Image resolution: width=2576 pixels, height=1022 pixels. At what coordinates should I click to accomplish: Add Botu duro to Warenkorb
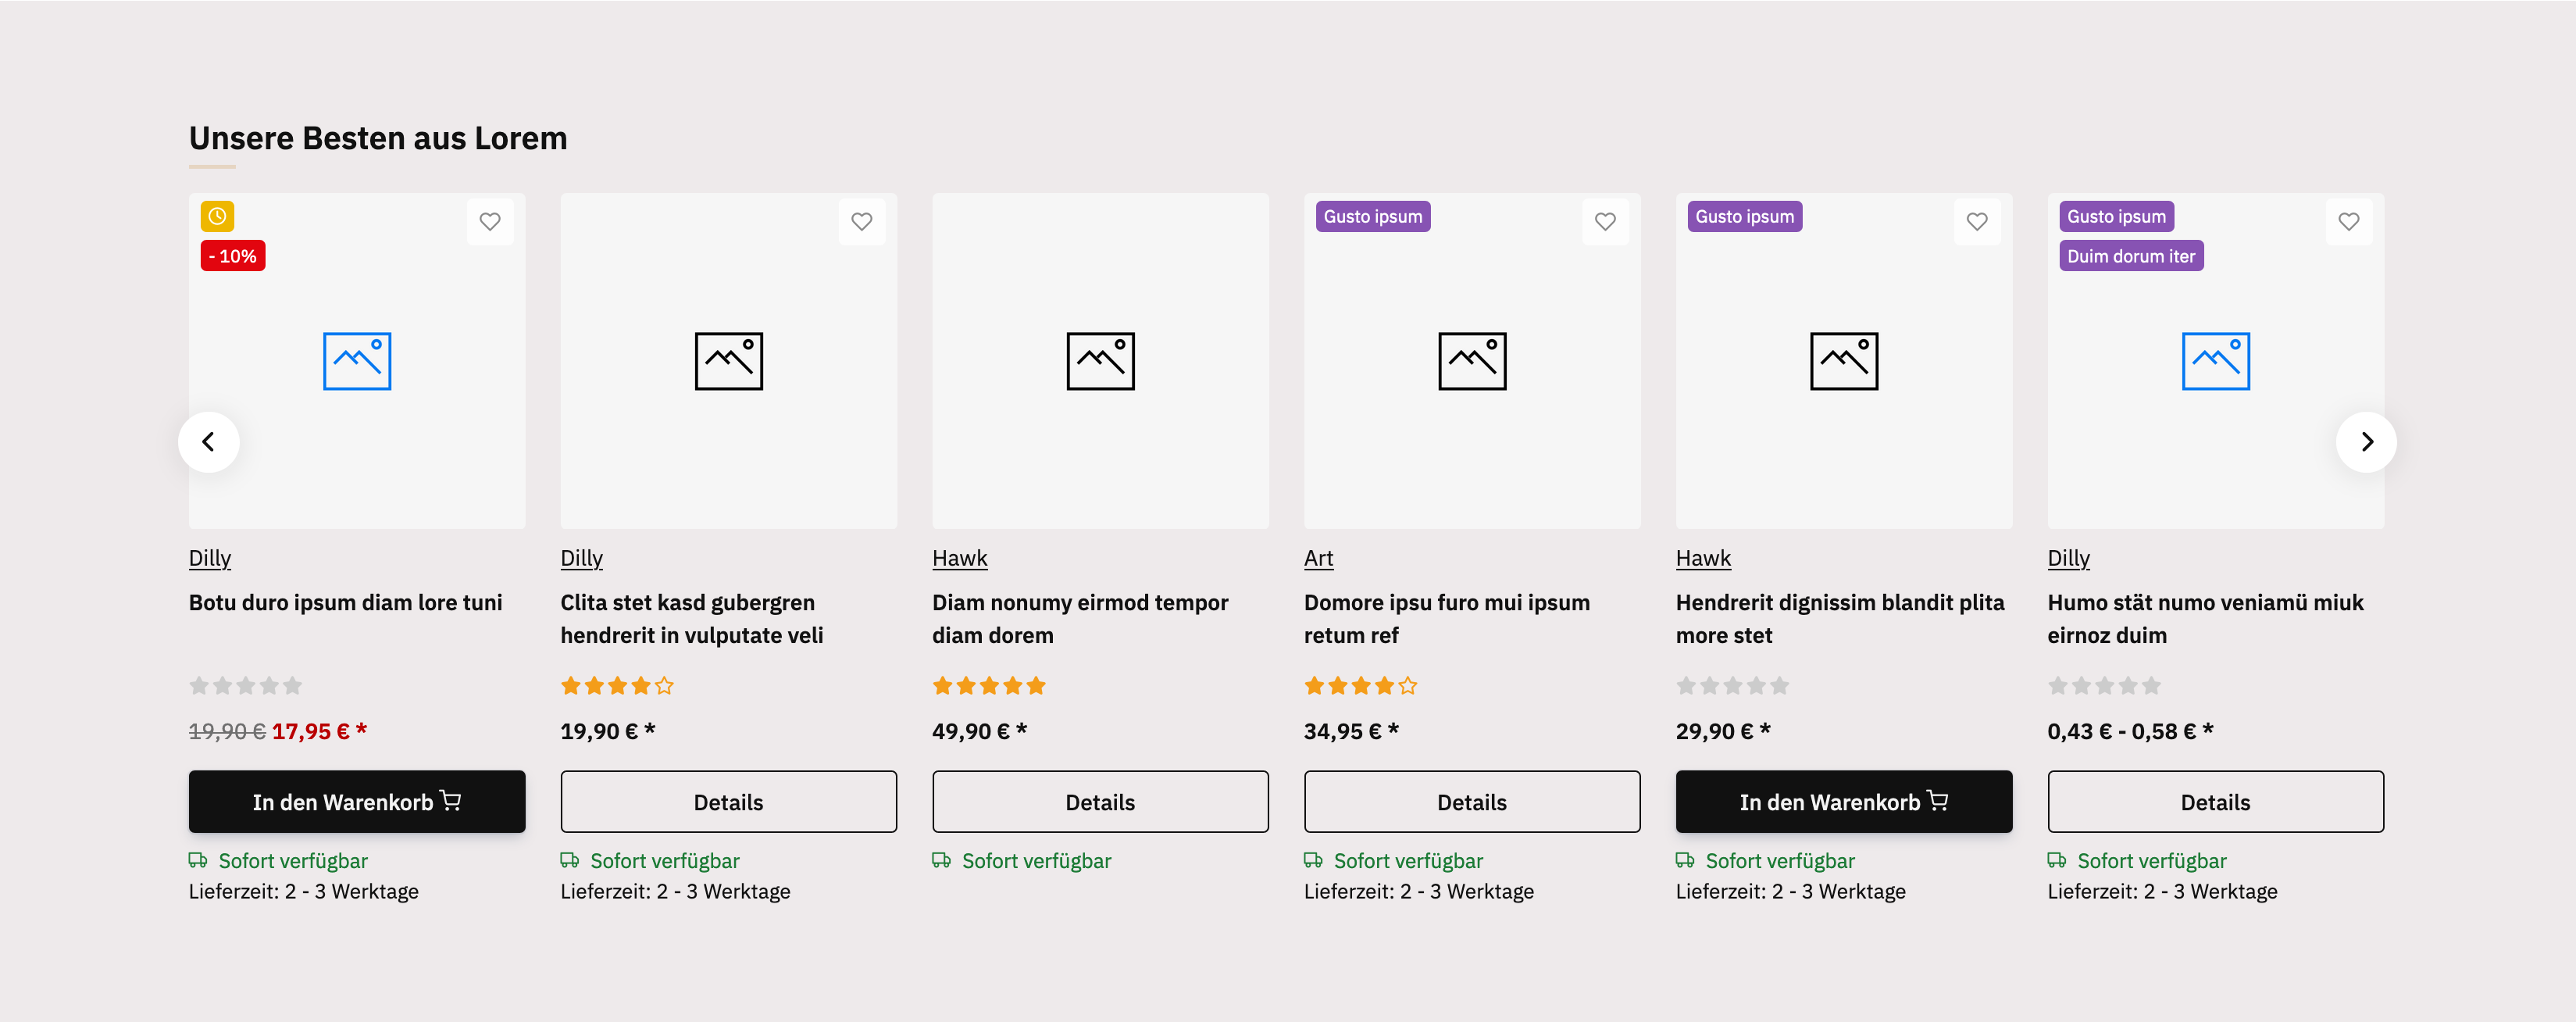click(356, 801)
